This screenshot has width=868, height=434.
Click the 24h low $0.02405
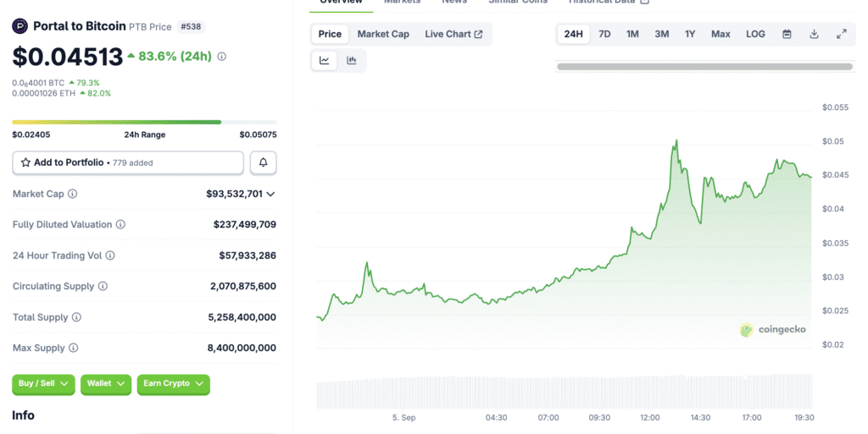pos(31,135)
